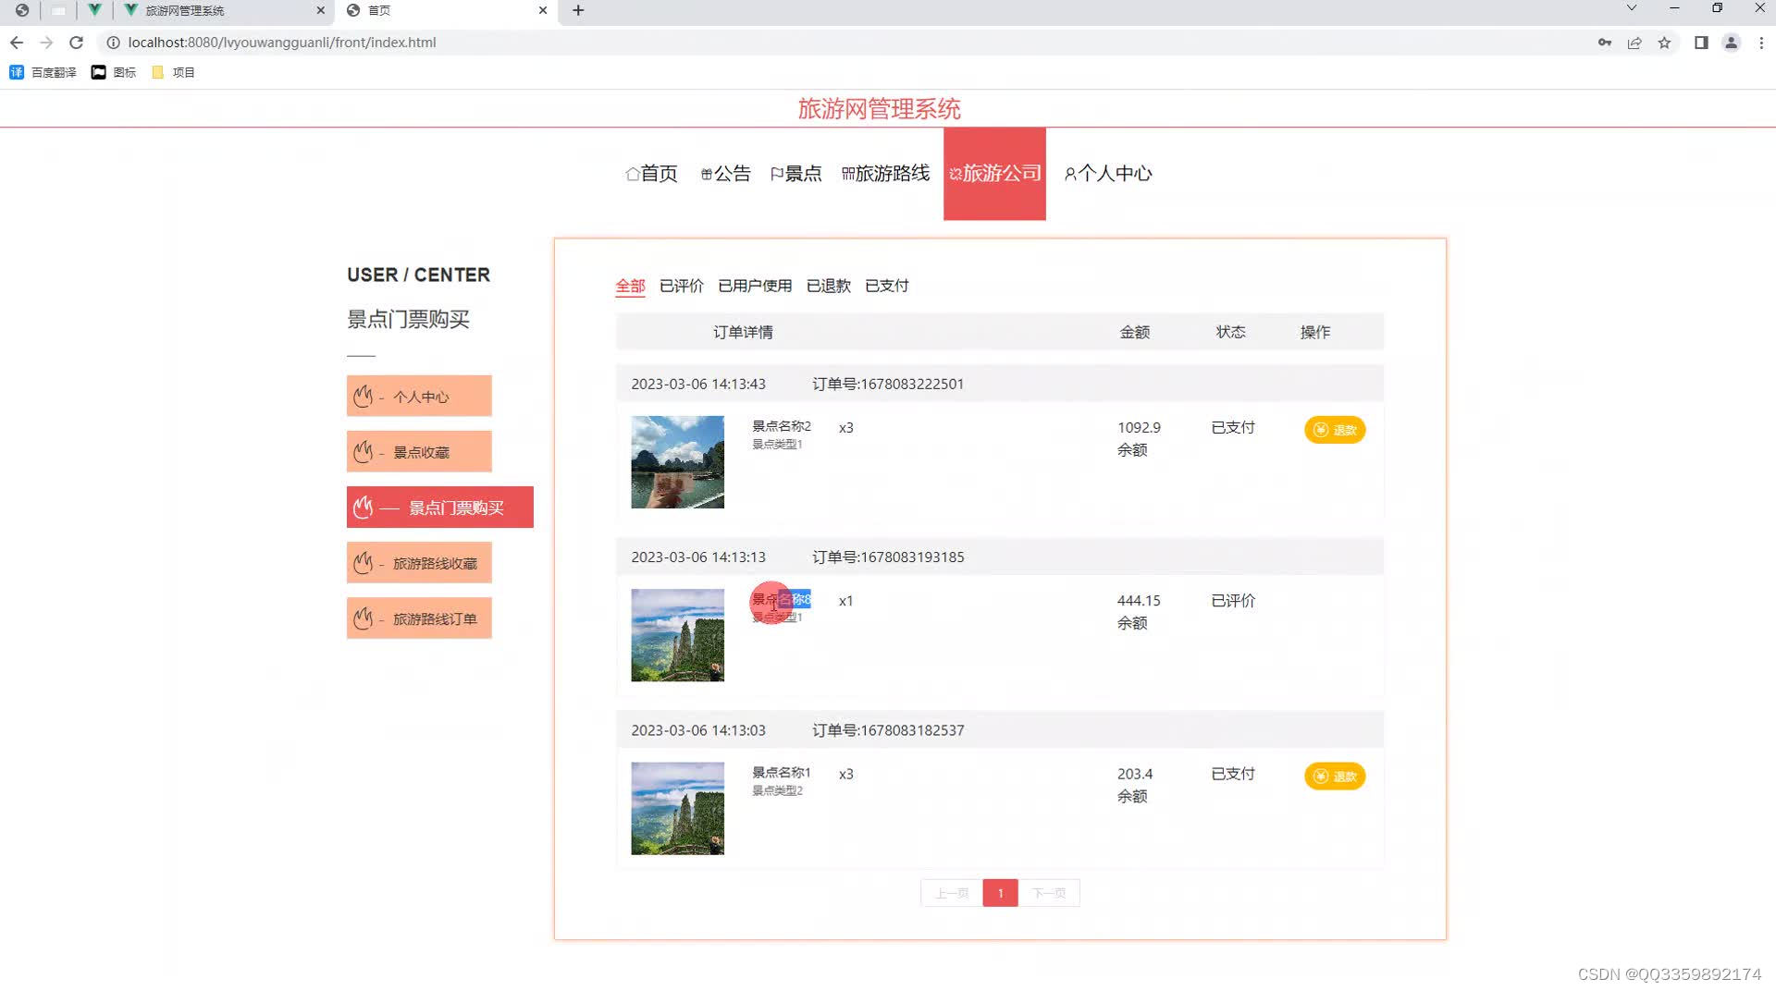Image resolution: width=1776 pixels, height=991 pixels.
Task: Click timestamp 2023-03-06 14:13:03
Action: (698, 730)
